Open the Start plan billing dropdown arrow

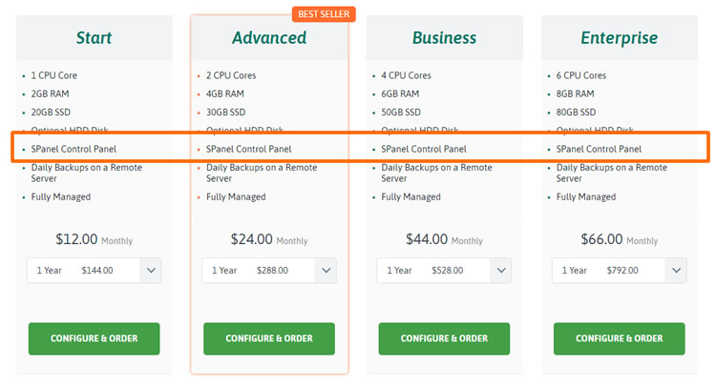click(151, 271)
